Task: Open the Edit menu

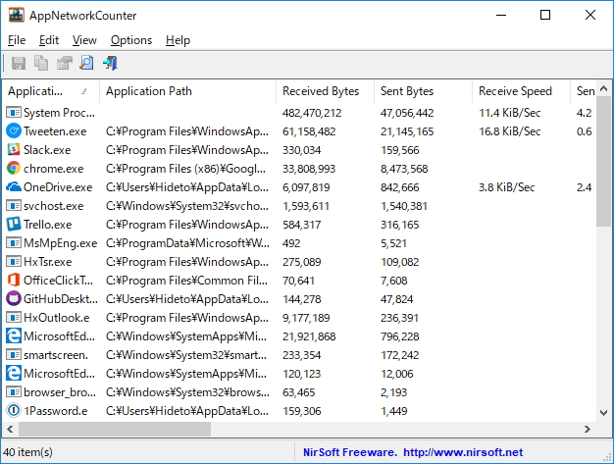Action: click(x=49, y=40)
